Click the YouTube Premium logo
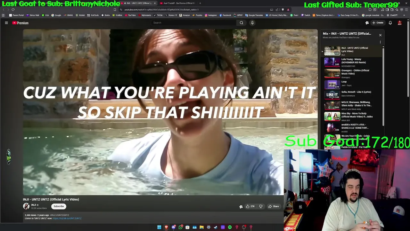410x231 pixels. [x=20, y=23]
